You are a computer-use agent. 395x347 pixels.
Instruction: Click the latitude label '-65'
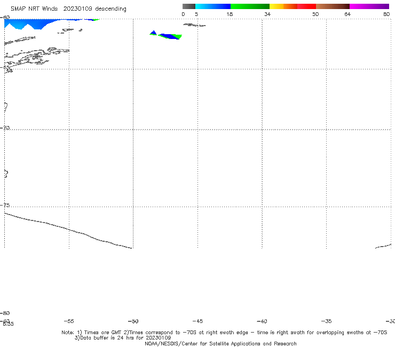5,68
